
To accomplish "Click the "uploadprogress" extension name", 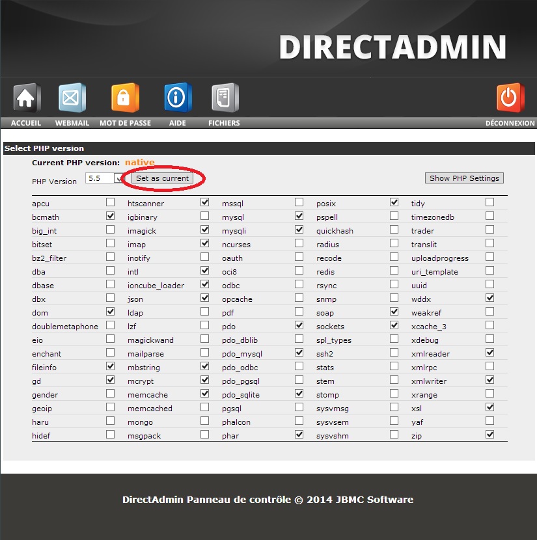I will pyautogui.click(x=440, y=258).
